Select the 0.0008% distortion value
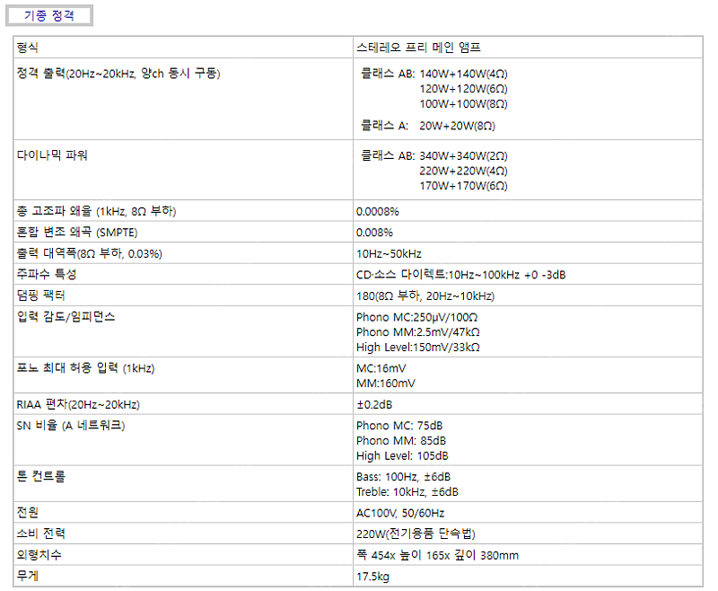 (378, 212)
